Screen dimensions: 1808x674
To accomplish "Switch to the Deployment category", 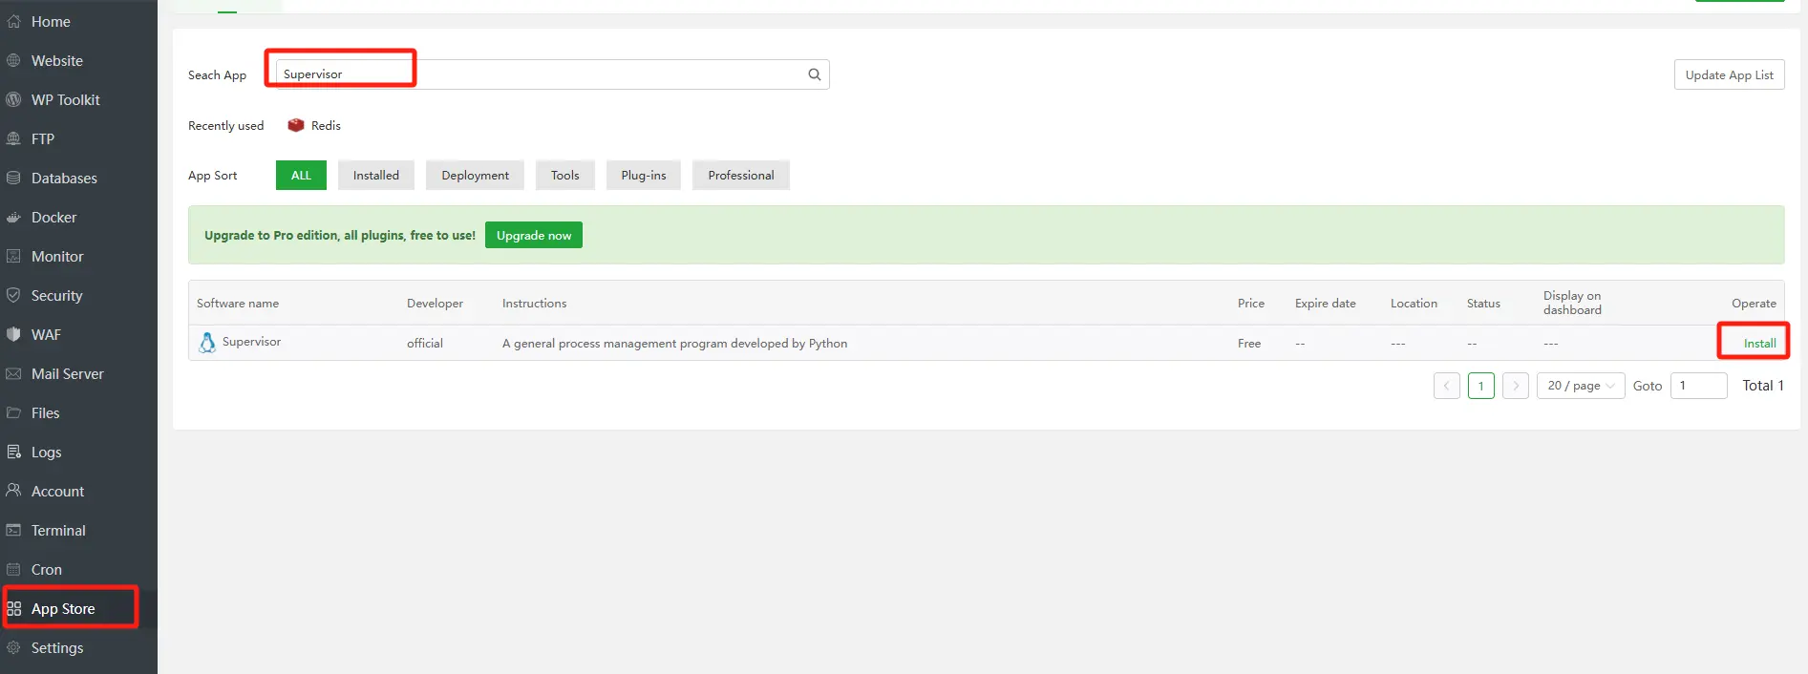I will tap(476, 176).
